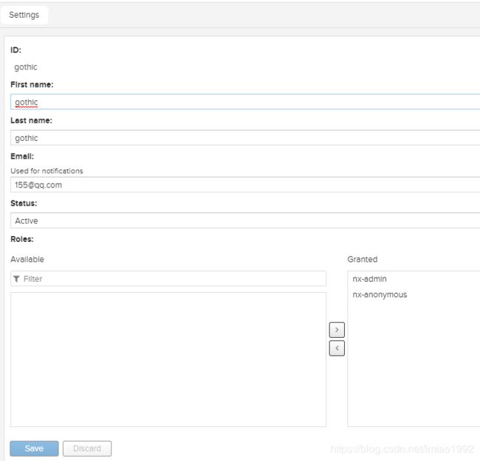Click the "Used for notifications" hint text
The image size is (480, 461).
pos(47,171)
